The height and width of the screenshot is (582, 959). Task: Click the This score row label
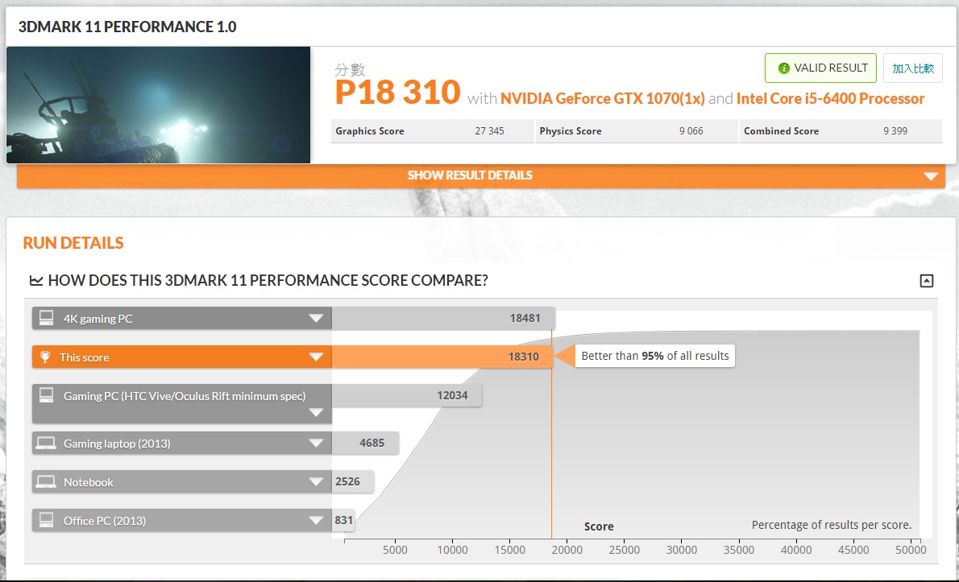pos(85,357)
